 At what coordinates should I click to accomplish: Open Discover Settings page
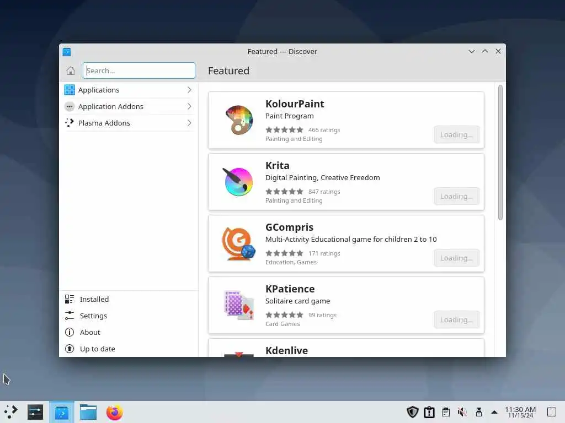pyautogui.click(x=129, y=316)
